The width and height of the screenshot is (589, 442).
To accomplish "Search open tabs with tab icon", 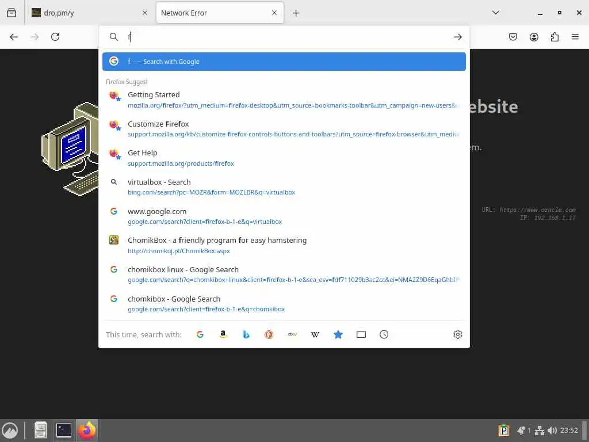I will click(x=361, y=334).
